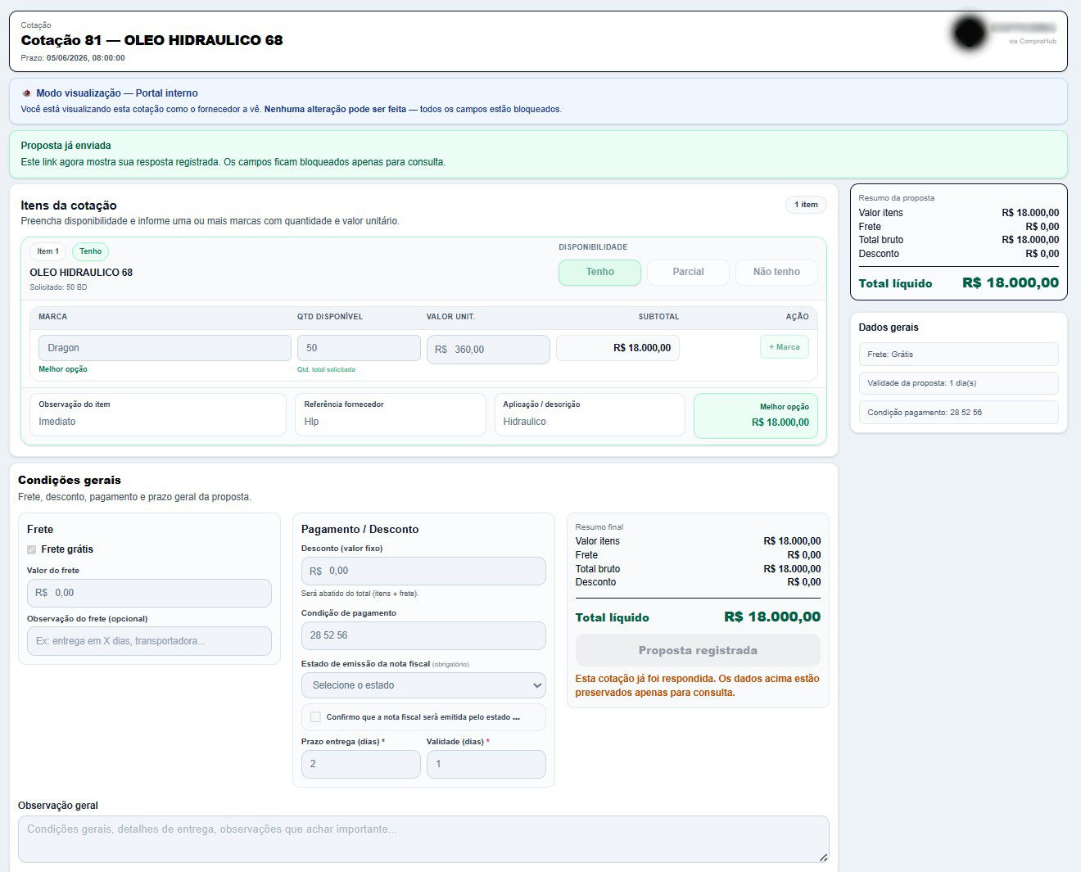This screenshot has width=1081, height=872.
Task: Click the Observação do item field
Action: point(158,414)
